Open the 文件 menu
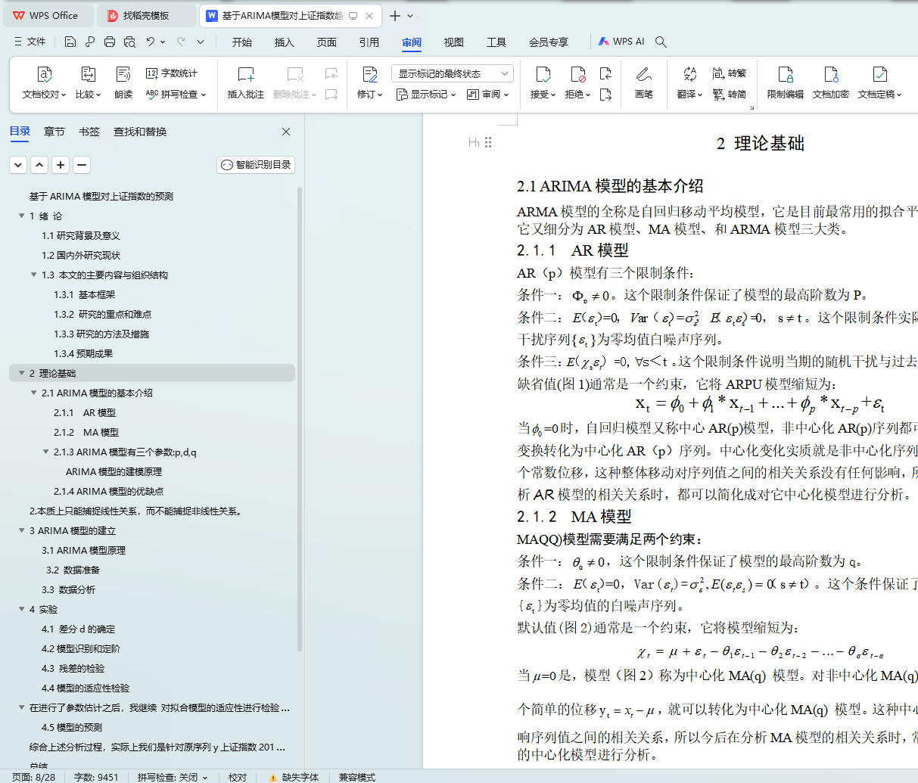Viewport: 918px width, 783px height. coord(30,42)
